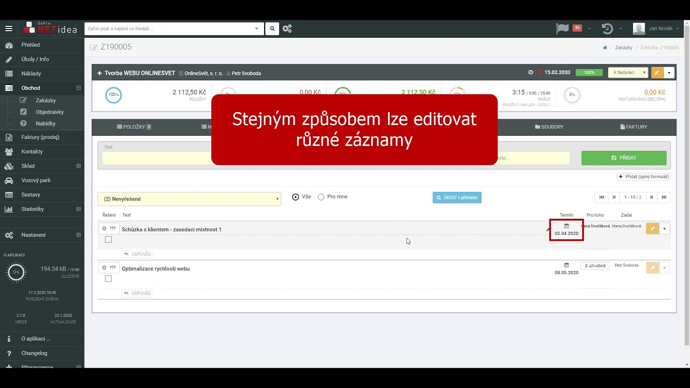690x388 pixels.
Task: Click the Jan Novák avatar picture
Action: coord(639,29)
